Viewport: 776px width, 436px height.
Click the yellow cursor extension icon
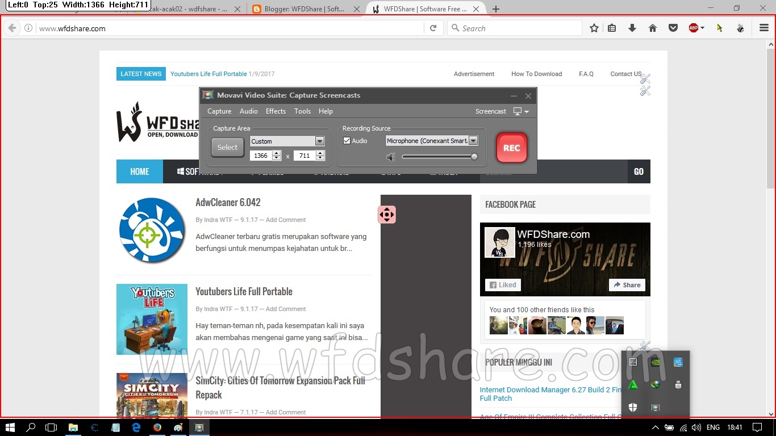click(720, 28)
